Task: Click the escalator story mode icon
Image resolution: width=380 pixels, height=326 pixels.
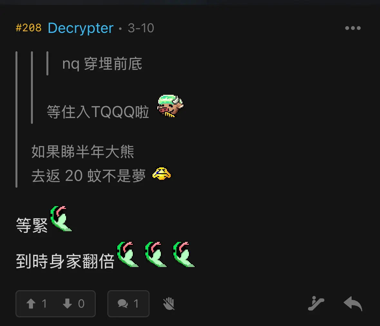Action: point(316,303)
